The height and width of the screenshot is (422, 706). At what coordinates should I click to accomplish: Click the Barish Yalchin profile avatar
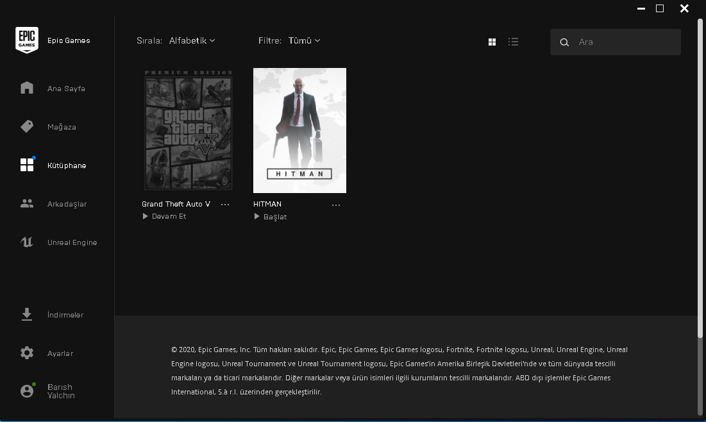point(26,391)
